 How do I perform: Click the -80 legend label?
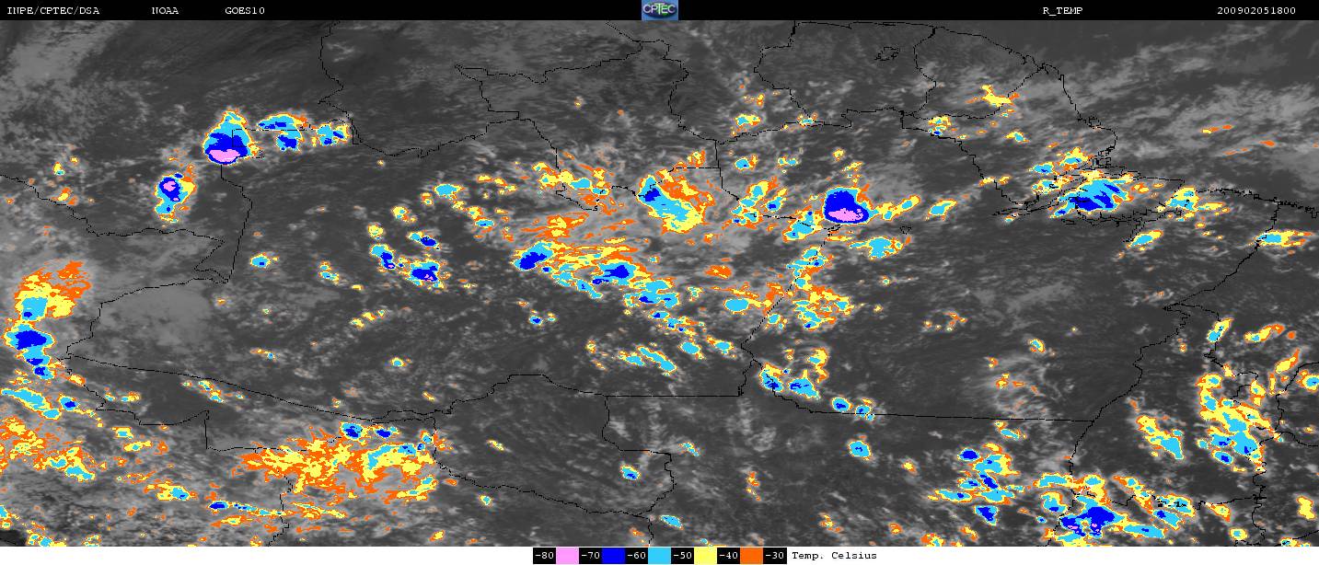click(x=545, y=556)
